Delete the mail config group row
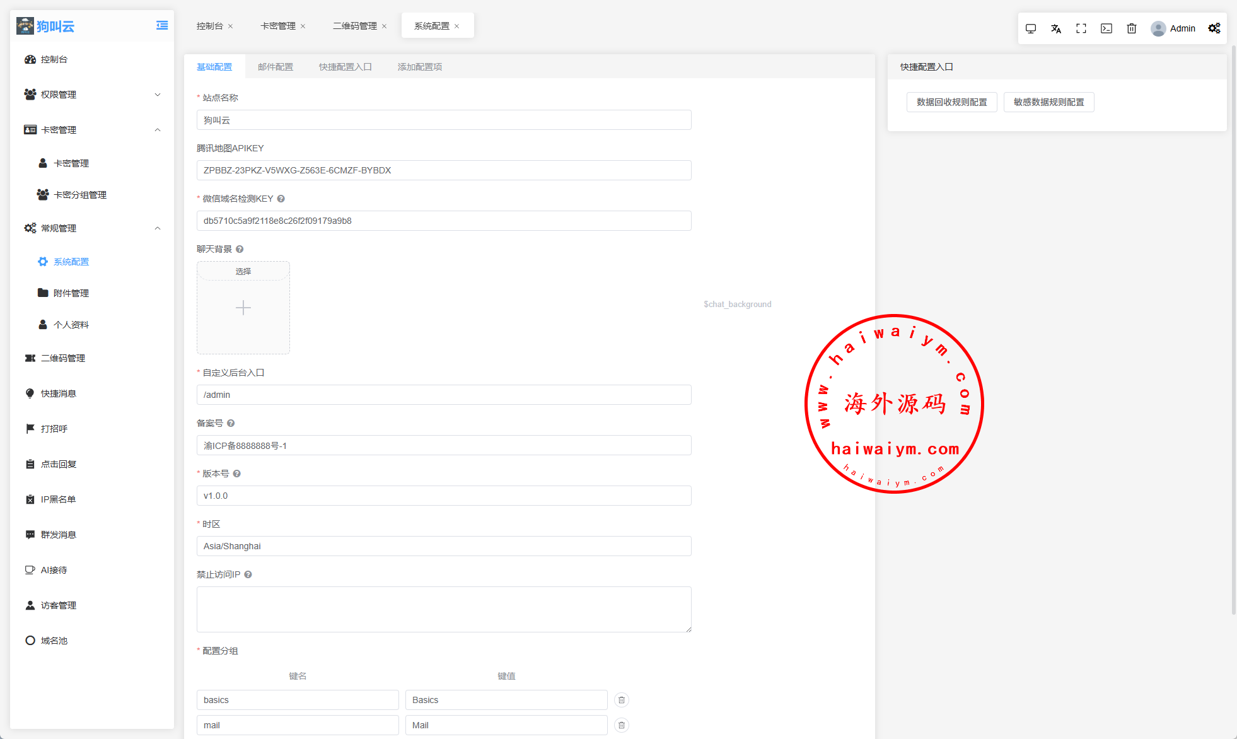1237x739 pixels. 622,725
